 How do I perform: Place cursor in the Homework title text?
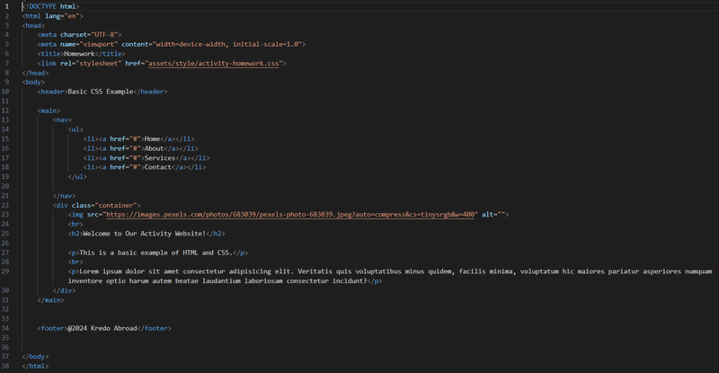click(x=79, y=54)
